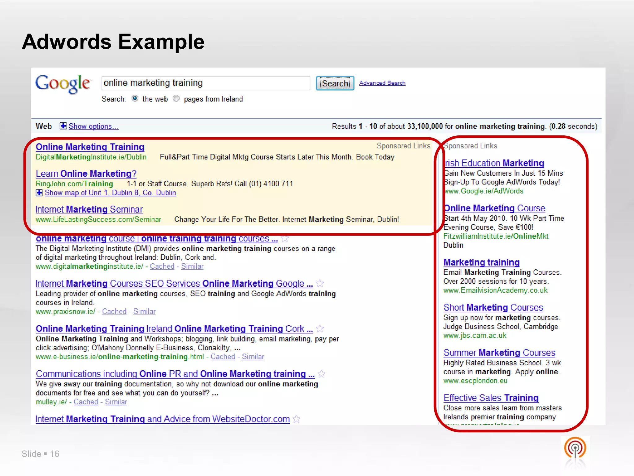Viewport: 634px width, 476px height.
Task: Star the Internet Marketing Courses SEO result
Action: [x=320, y=283]
